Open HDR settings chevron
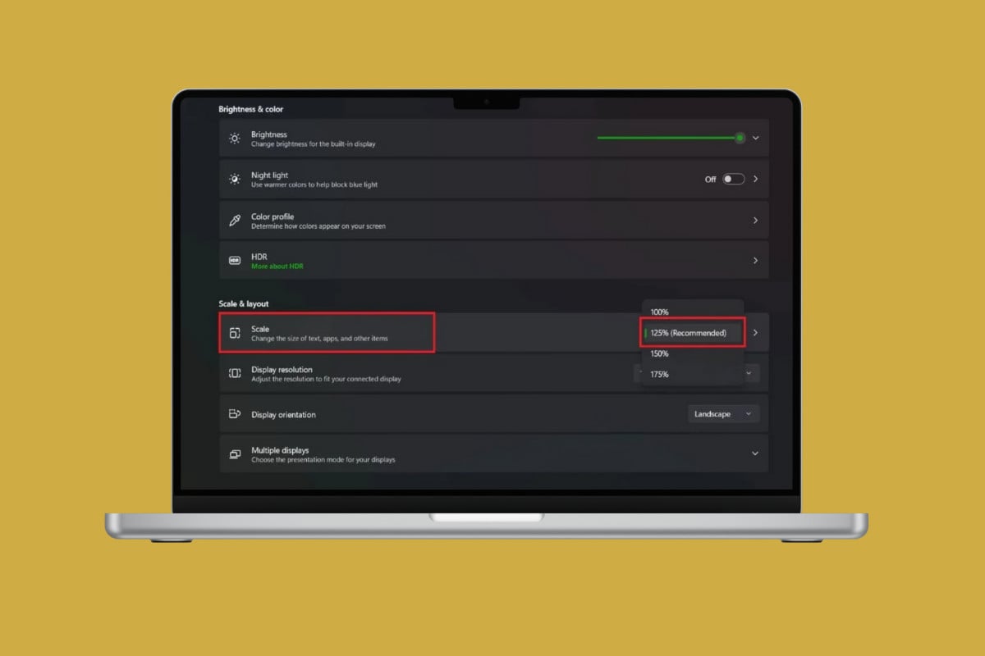The width and height of the screenshot is (985, 656). (x=756, y=261)
